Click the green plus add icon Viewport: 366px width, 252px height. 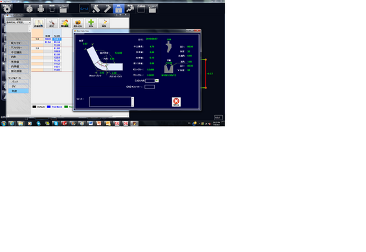pos(91,23)
